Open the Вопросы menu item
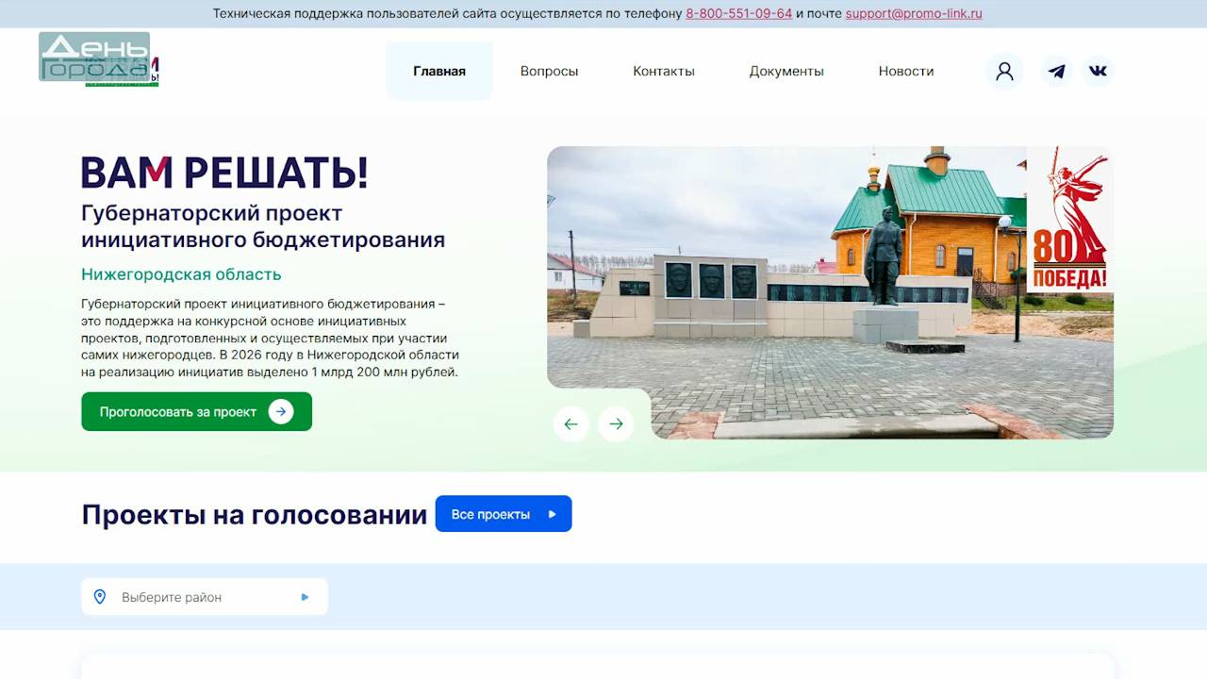This screenshot has width=1207, height=679. (549, 71)
